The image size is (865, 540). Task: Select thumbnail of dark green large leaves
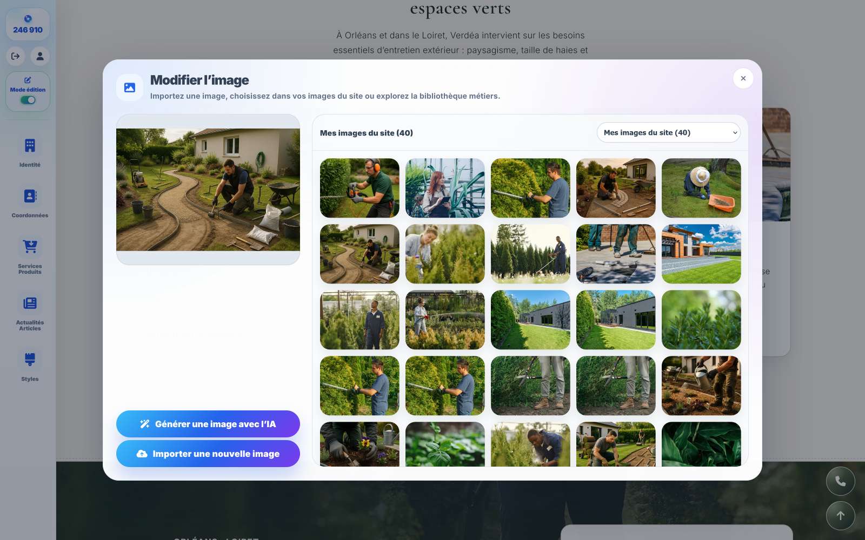click(x=701, y=444)
